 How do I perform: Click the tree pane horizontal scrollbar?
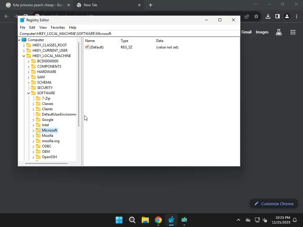click(46, 163)
